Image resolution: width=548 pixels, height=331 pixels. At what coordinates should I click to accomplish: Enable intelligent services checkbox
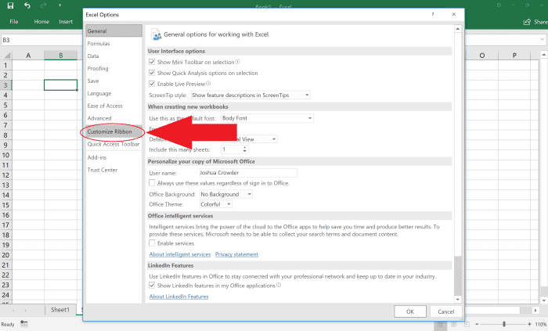(152, 243)
